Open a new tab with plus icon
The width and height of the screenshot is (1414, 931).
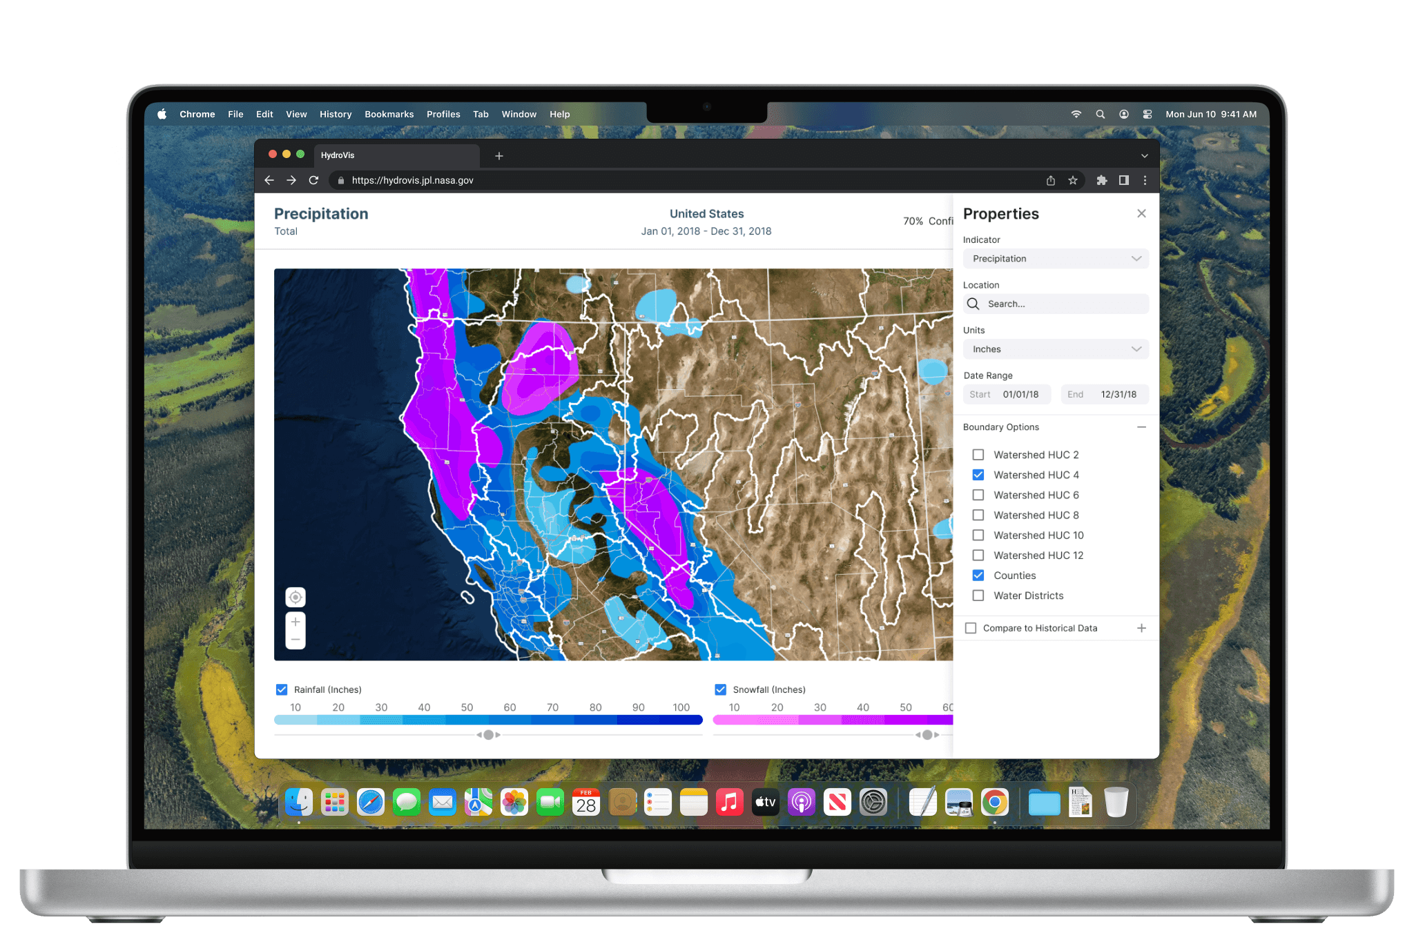tap(498, 156)
